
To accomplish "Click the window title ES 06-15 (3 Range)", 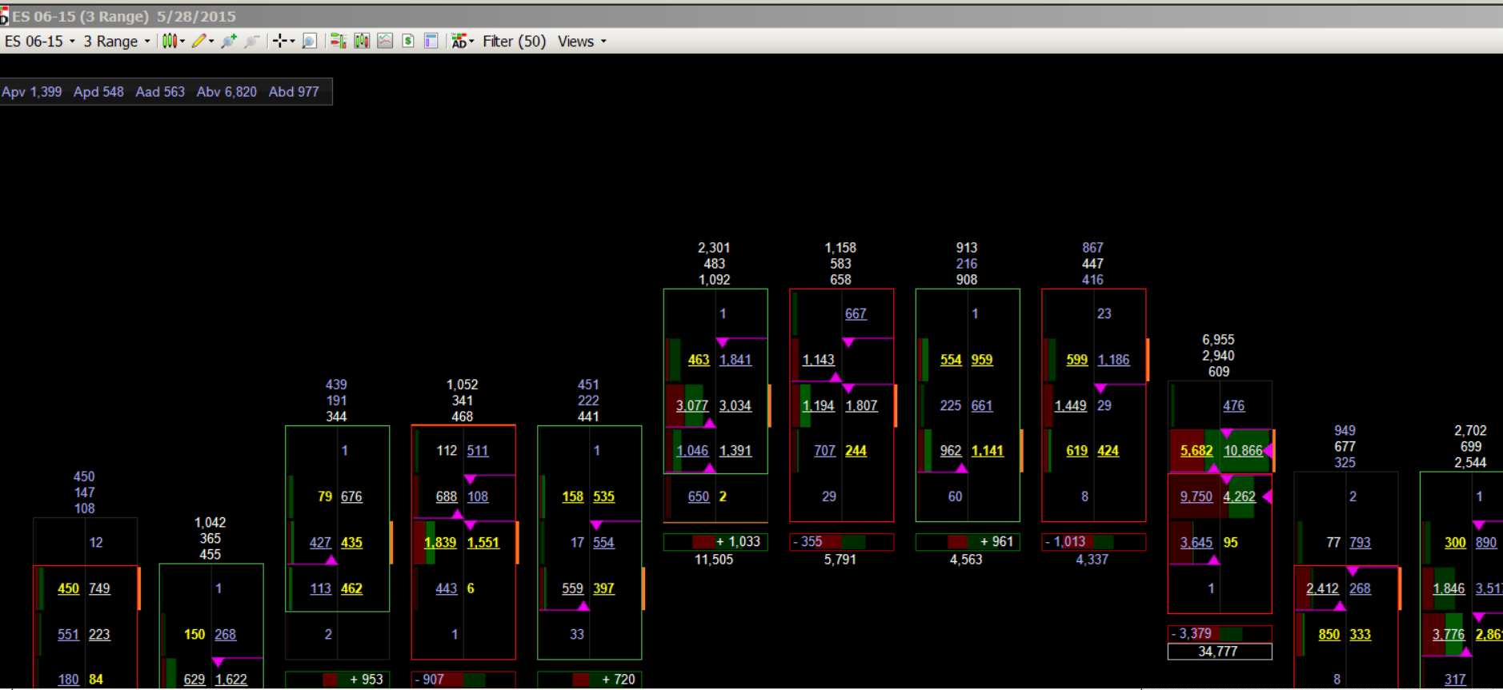I will (81, 16).
